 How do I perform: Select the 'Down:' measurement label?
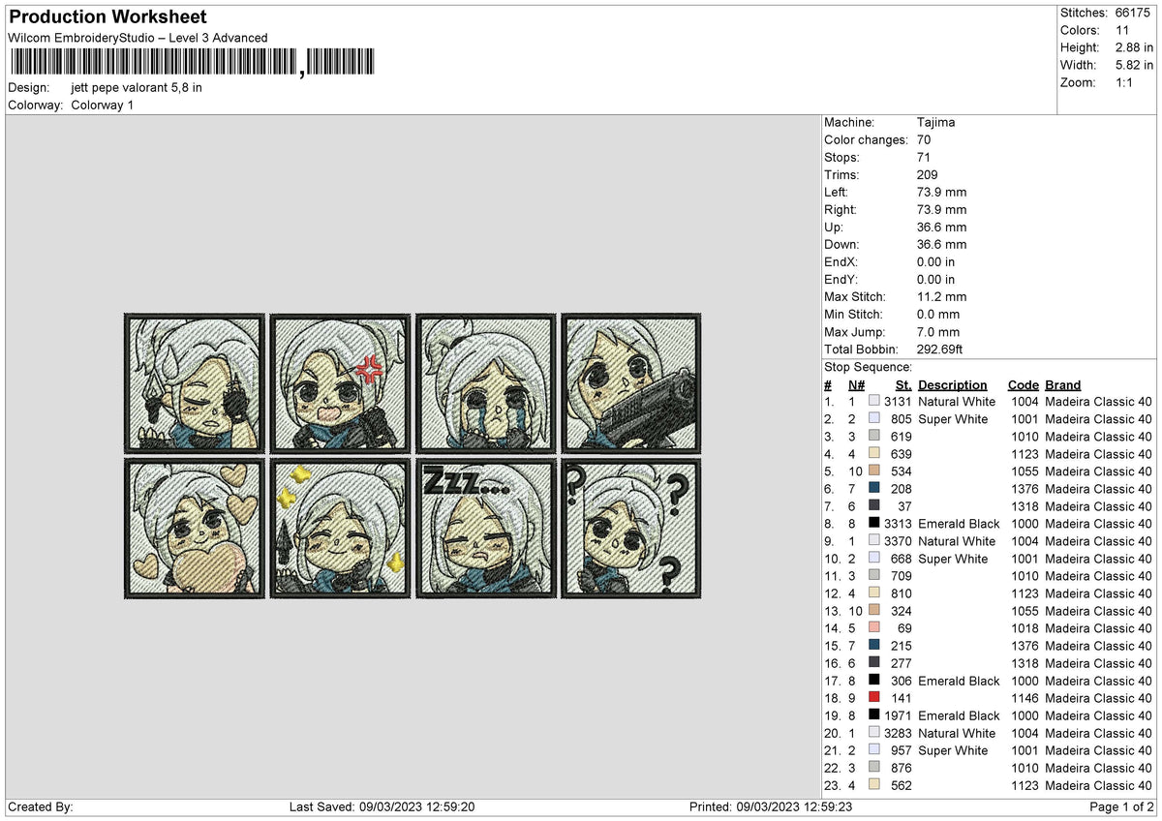841,245
